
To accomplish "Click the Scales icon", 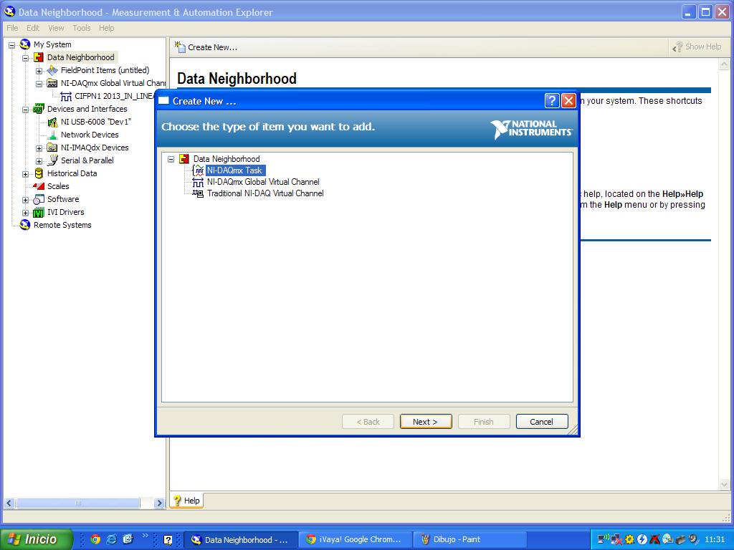I will pos(39,186).
